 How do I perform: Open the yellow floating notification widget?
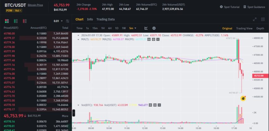243,98
